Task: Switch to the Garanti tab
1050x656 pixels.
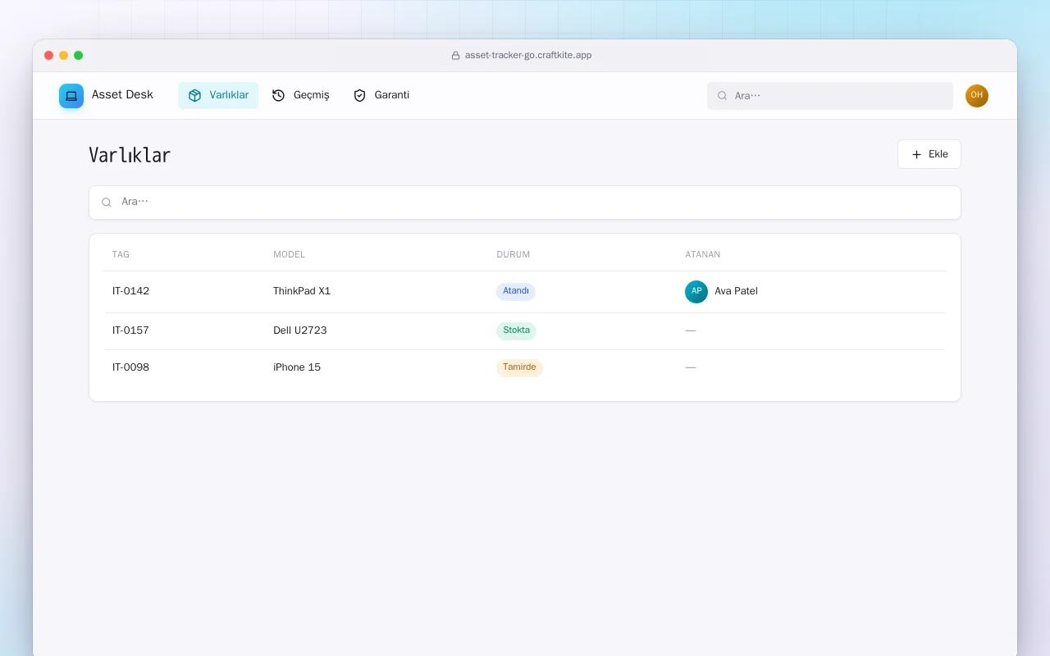Action: point(381,95)
